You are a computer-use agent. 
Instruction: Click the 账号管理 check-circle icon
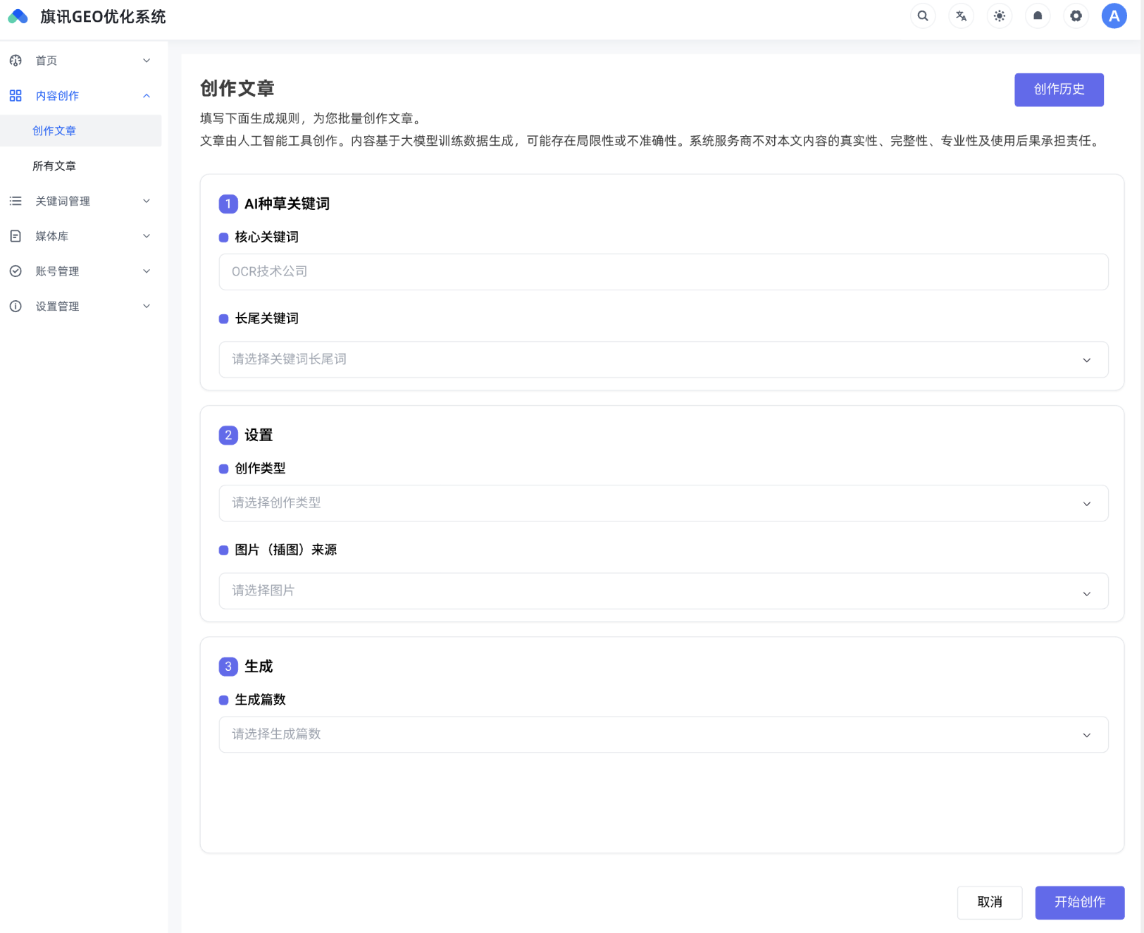[15, 271]
